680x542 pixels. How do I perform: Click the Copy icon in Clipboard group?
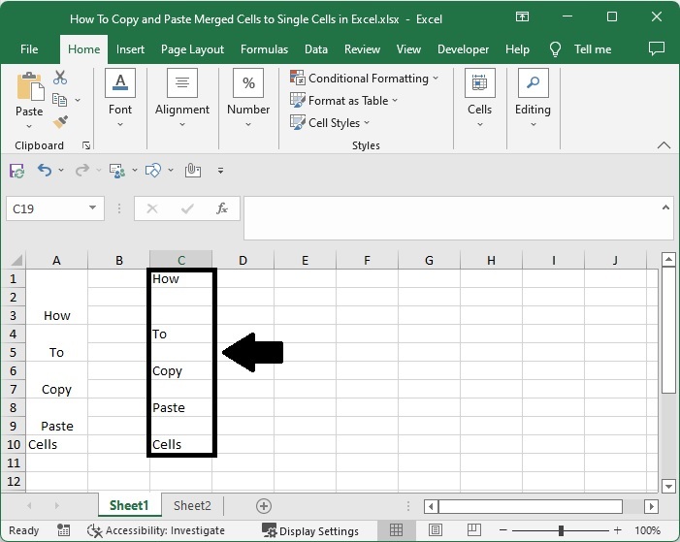pos(60,100)
